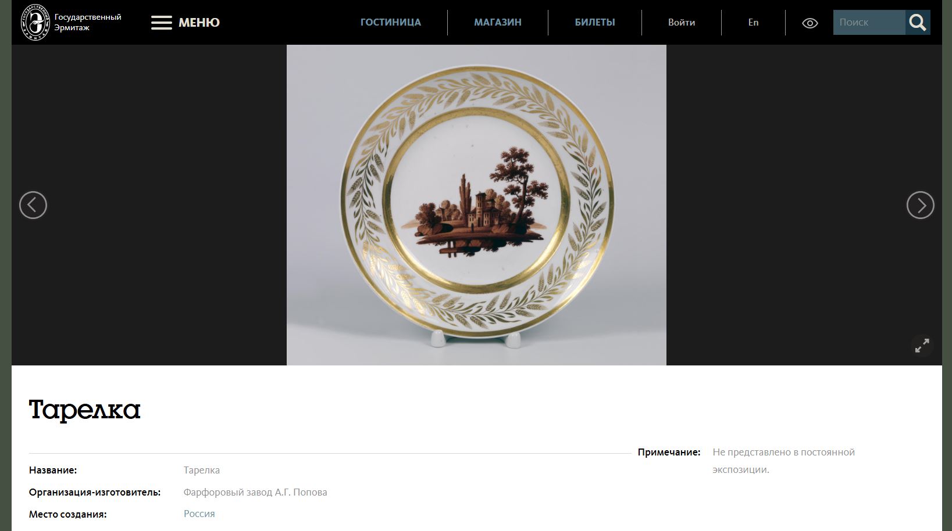952x531 pixels.
Task: Open the БИЛЕТЫ tickets page
Action: tap(595, 22)
